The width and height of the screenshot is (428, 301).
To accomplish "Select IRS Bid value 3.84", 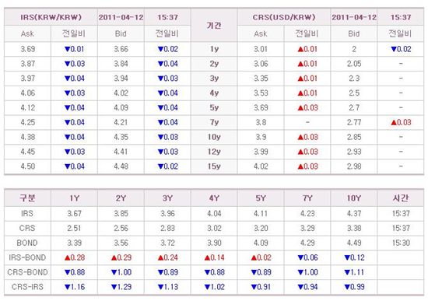I will coord(121,64).
